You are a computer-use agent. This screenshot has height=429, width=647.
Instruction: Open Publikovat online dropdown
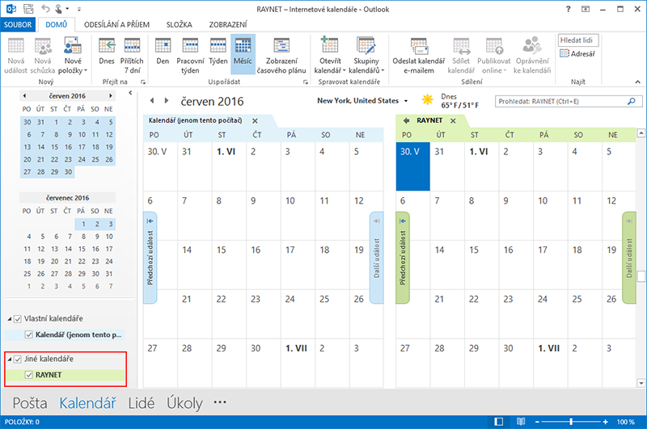pyautogui.click(x=493, y=55)
